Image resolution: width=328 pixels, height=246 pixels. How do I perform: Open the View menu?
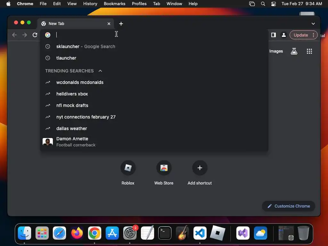pyautogui.click(x=72, y=4)
